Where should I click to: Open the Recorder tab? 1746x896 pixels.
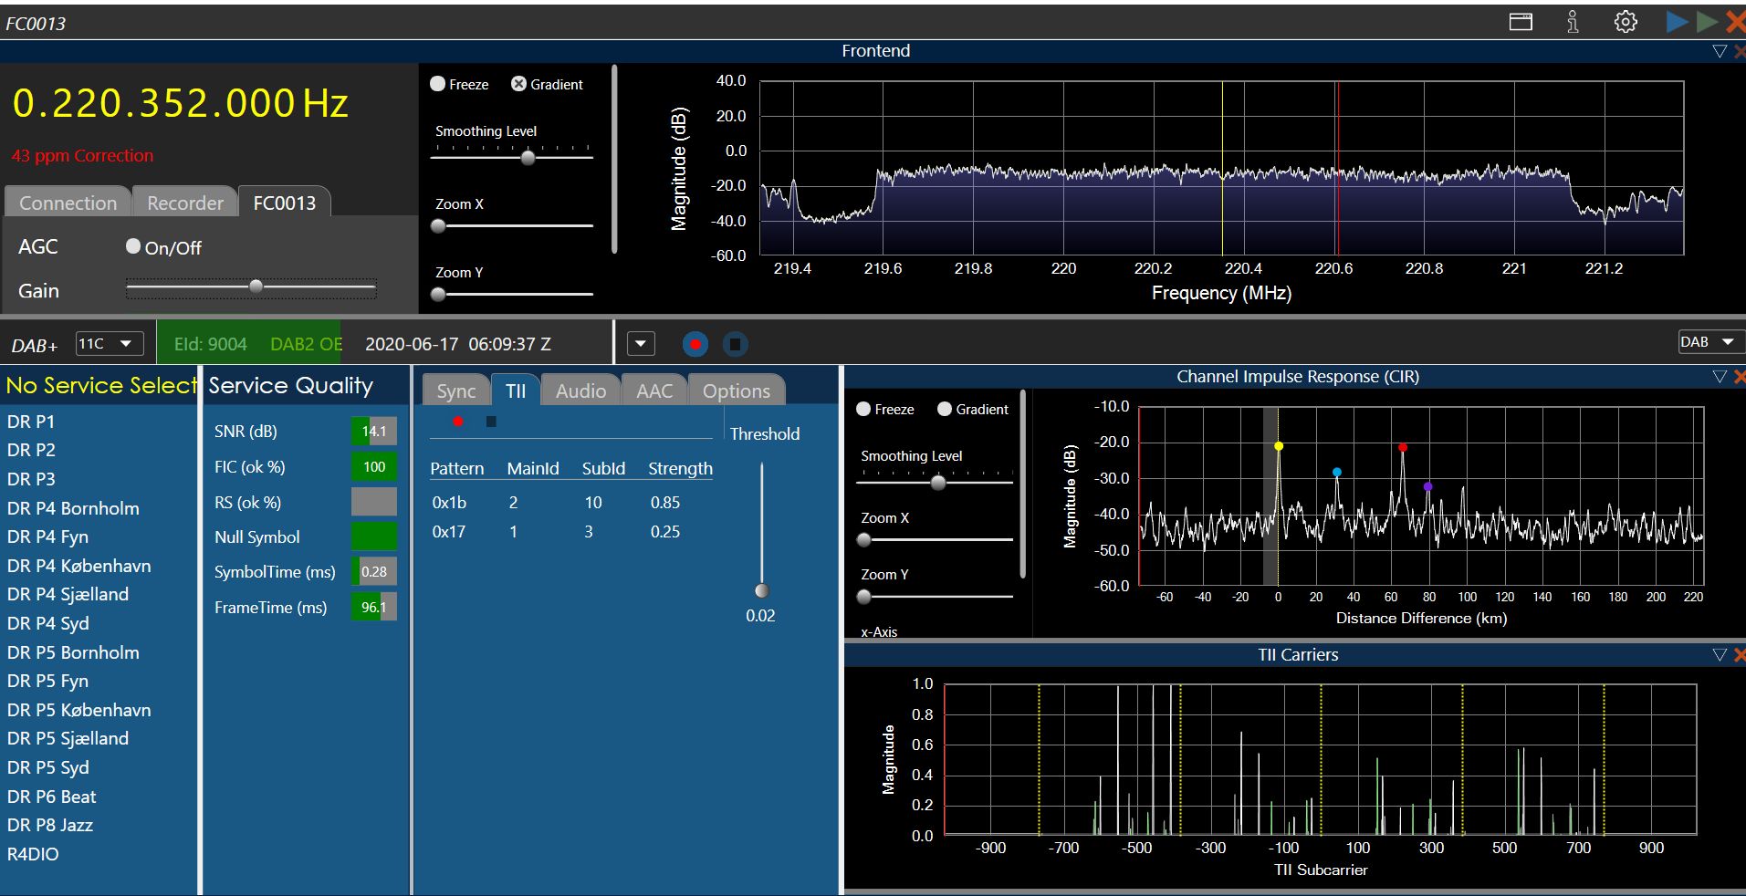pos(185,203)
